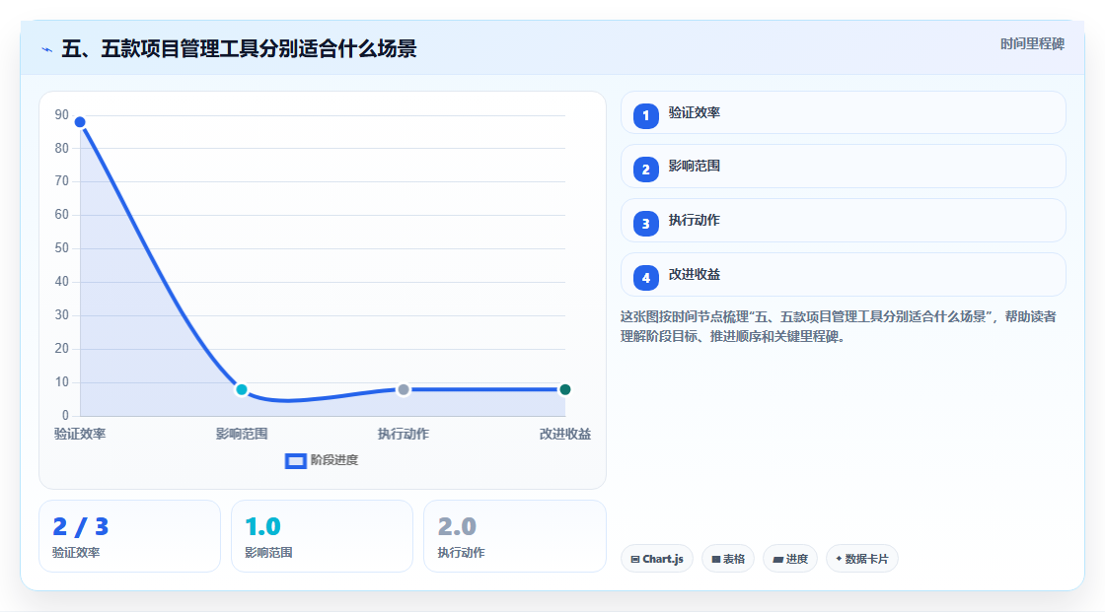Click the numbered circle 4 badge

[645, 278]
